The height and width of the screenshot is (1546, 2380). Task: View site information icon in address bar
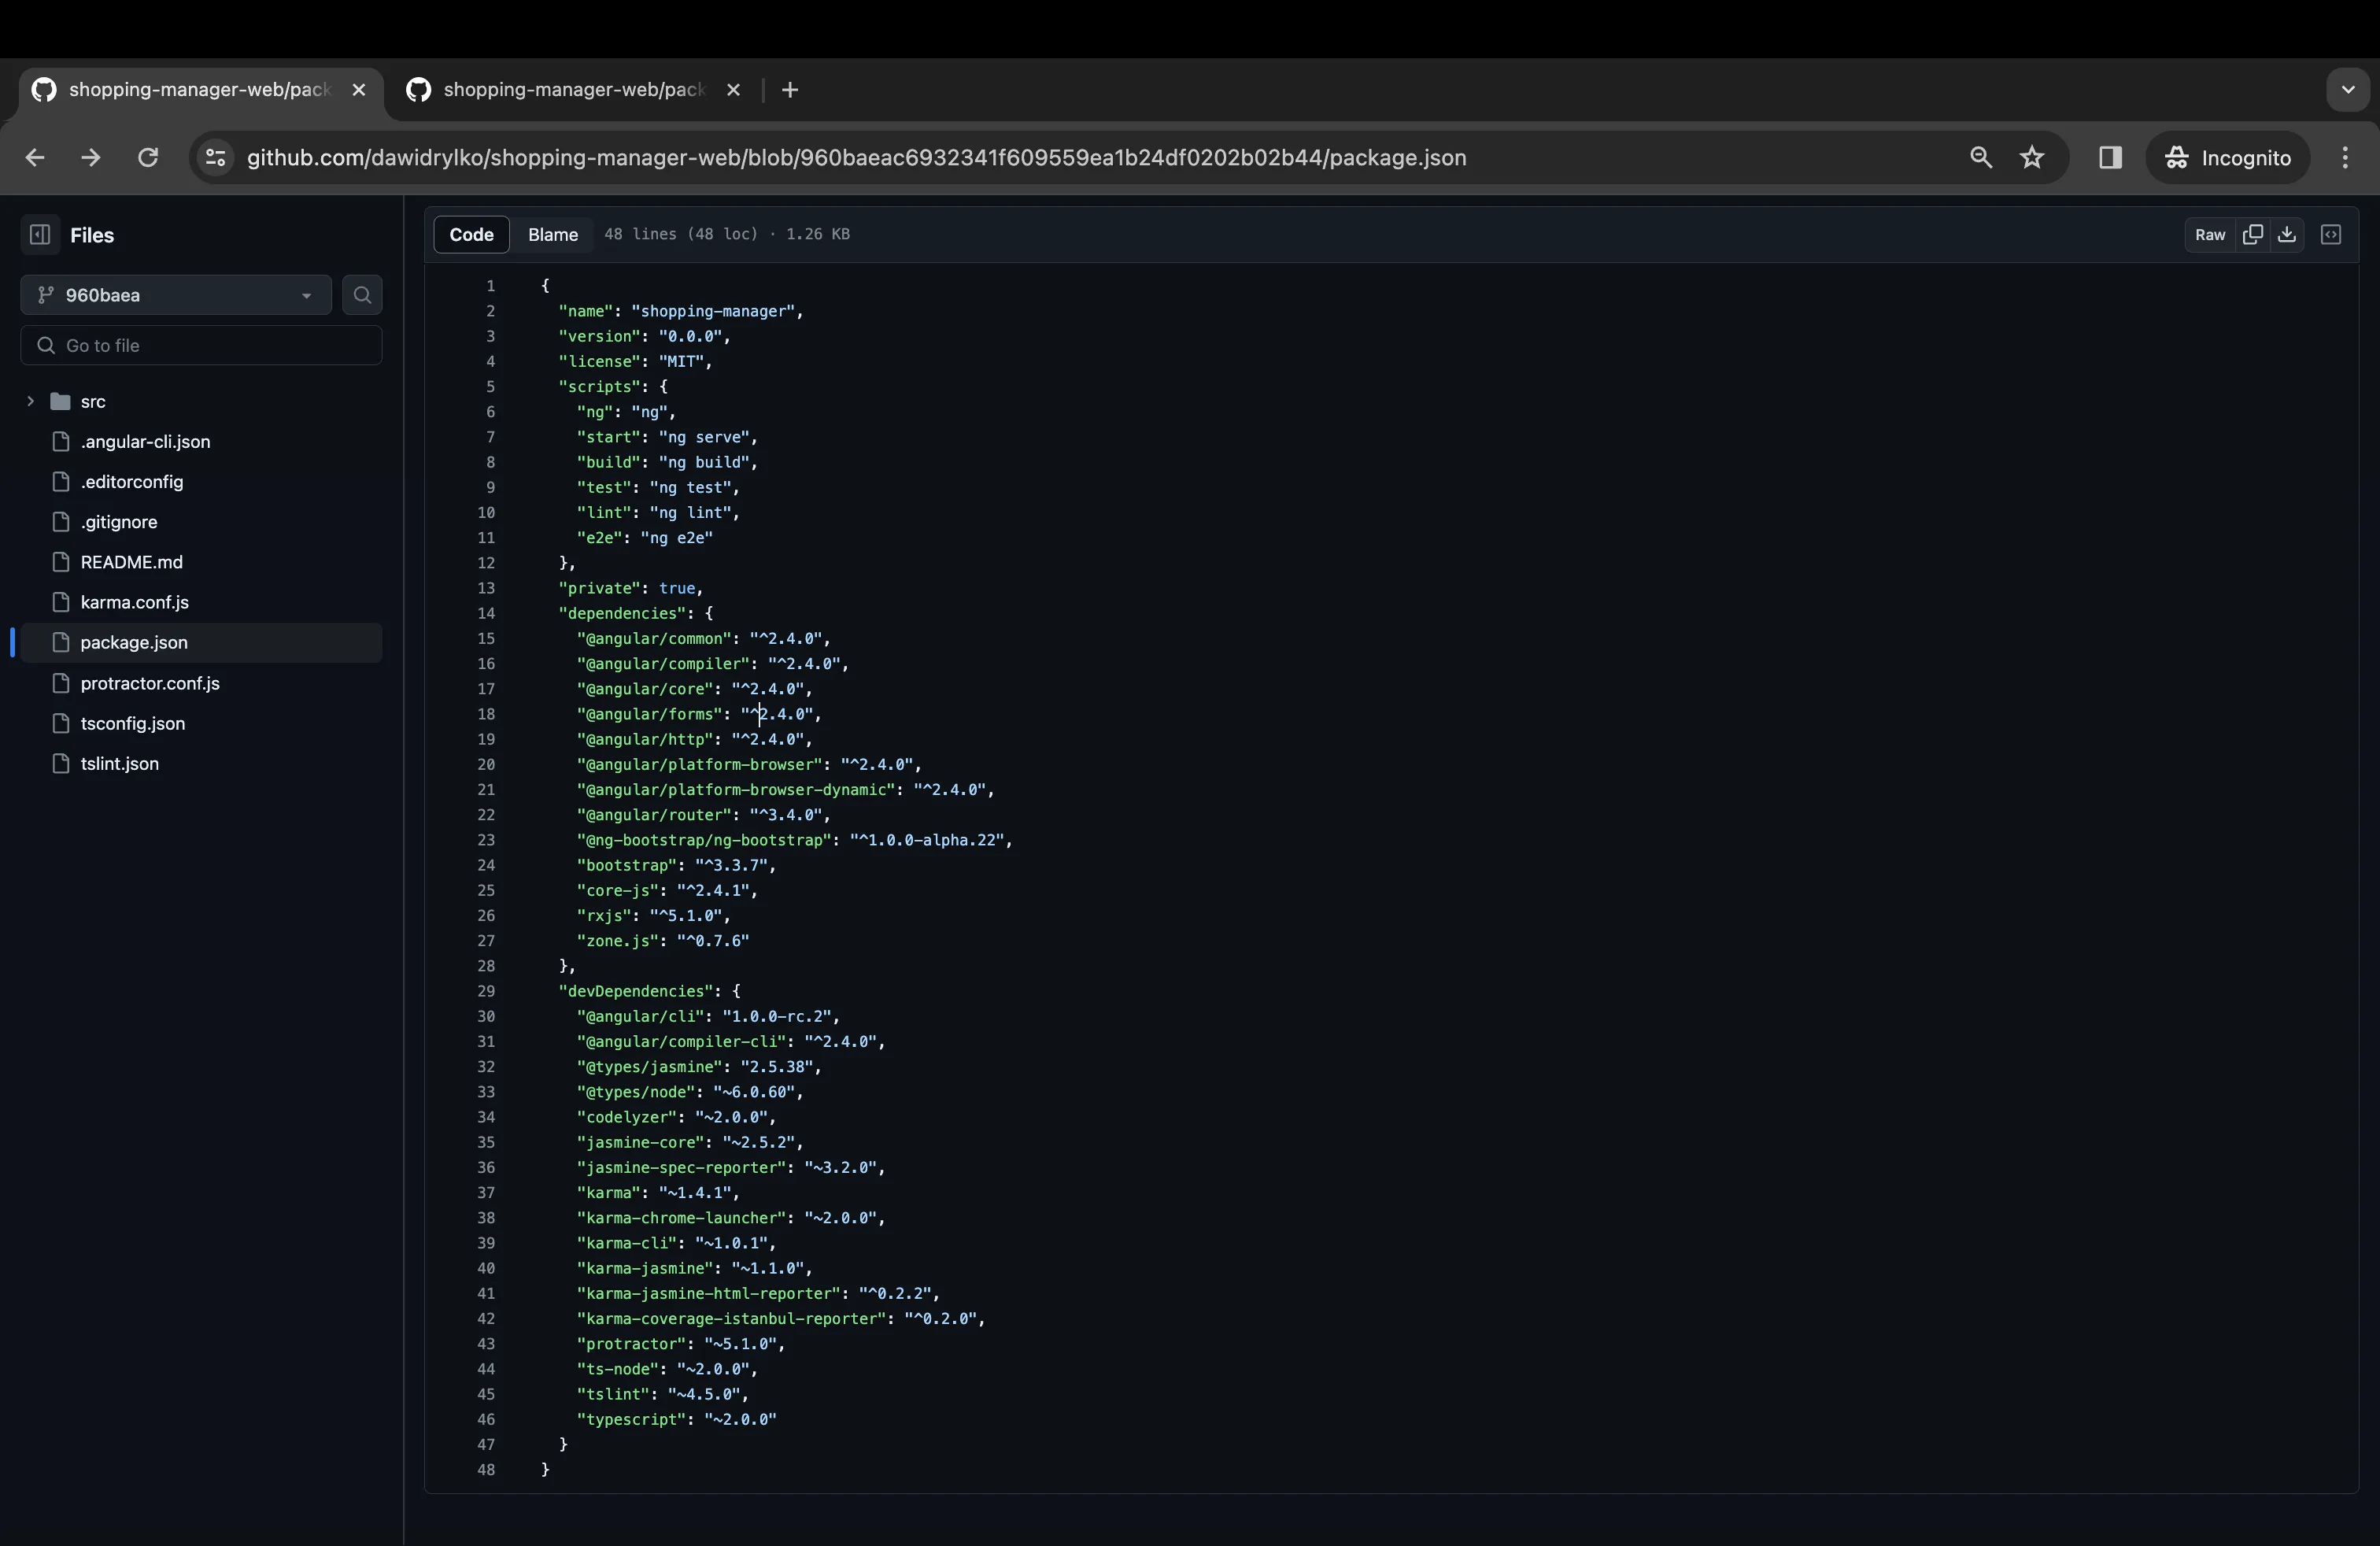pyautogui.click(x=215, y=157)
